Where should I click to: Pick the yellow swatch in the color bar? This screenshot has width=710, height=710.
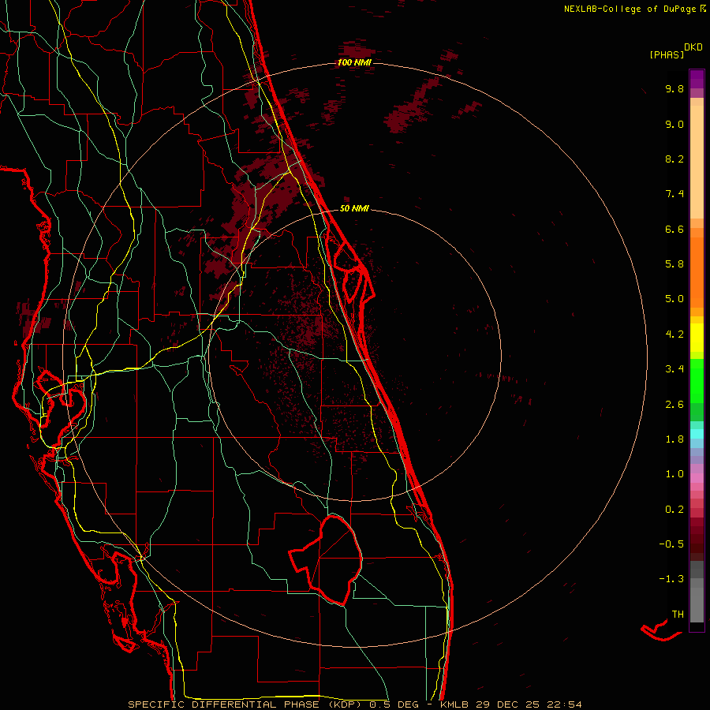pyautogui.click(x=697, y=338)
